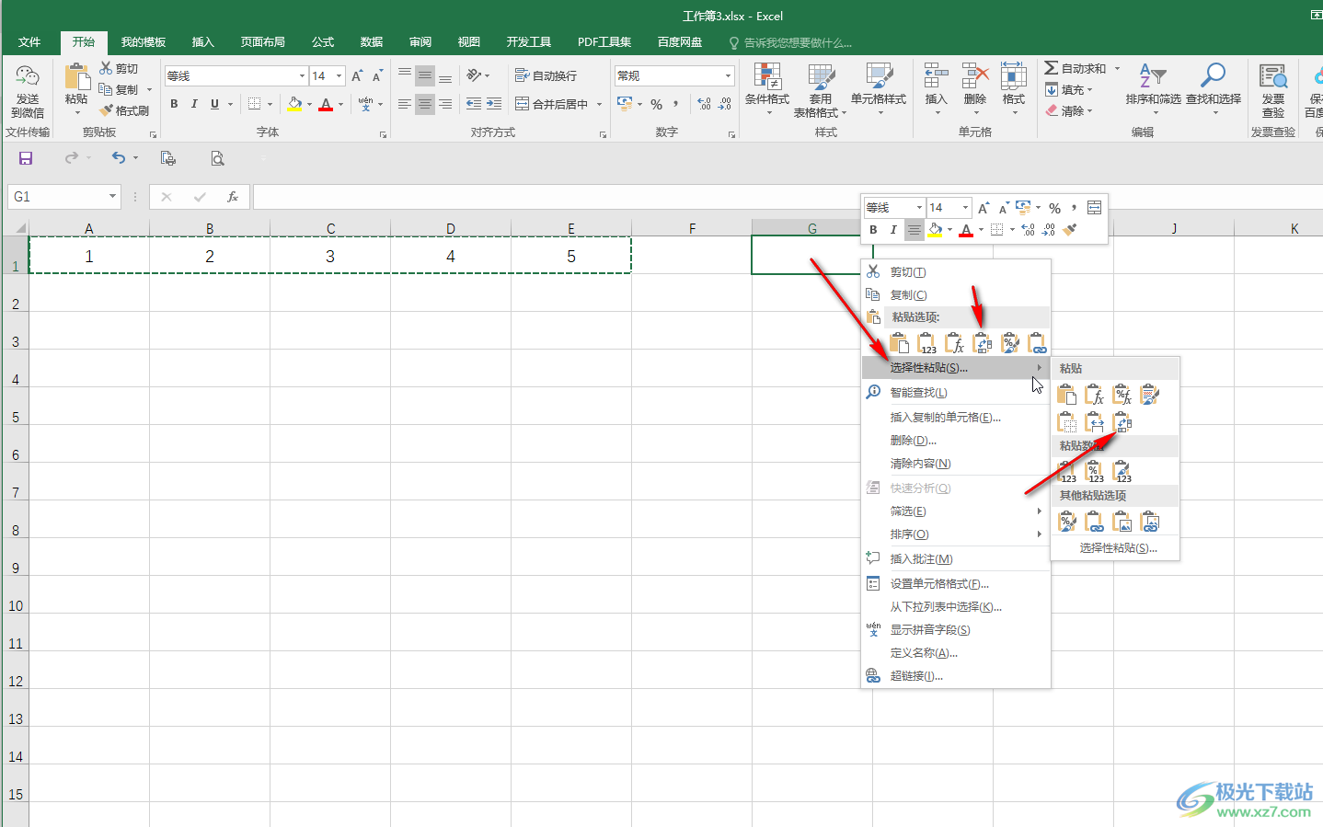Open ribbon font name dropdown
The image size is (1323, 827).
tap(302, 75)
